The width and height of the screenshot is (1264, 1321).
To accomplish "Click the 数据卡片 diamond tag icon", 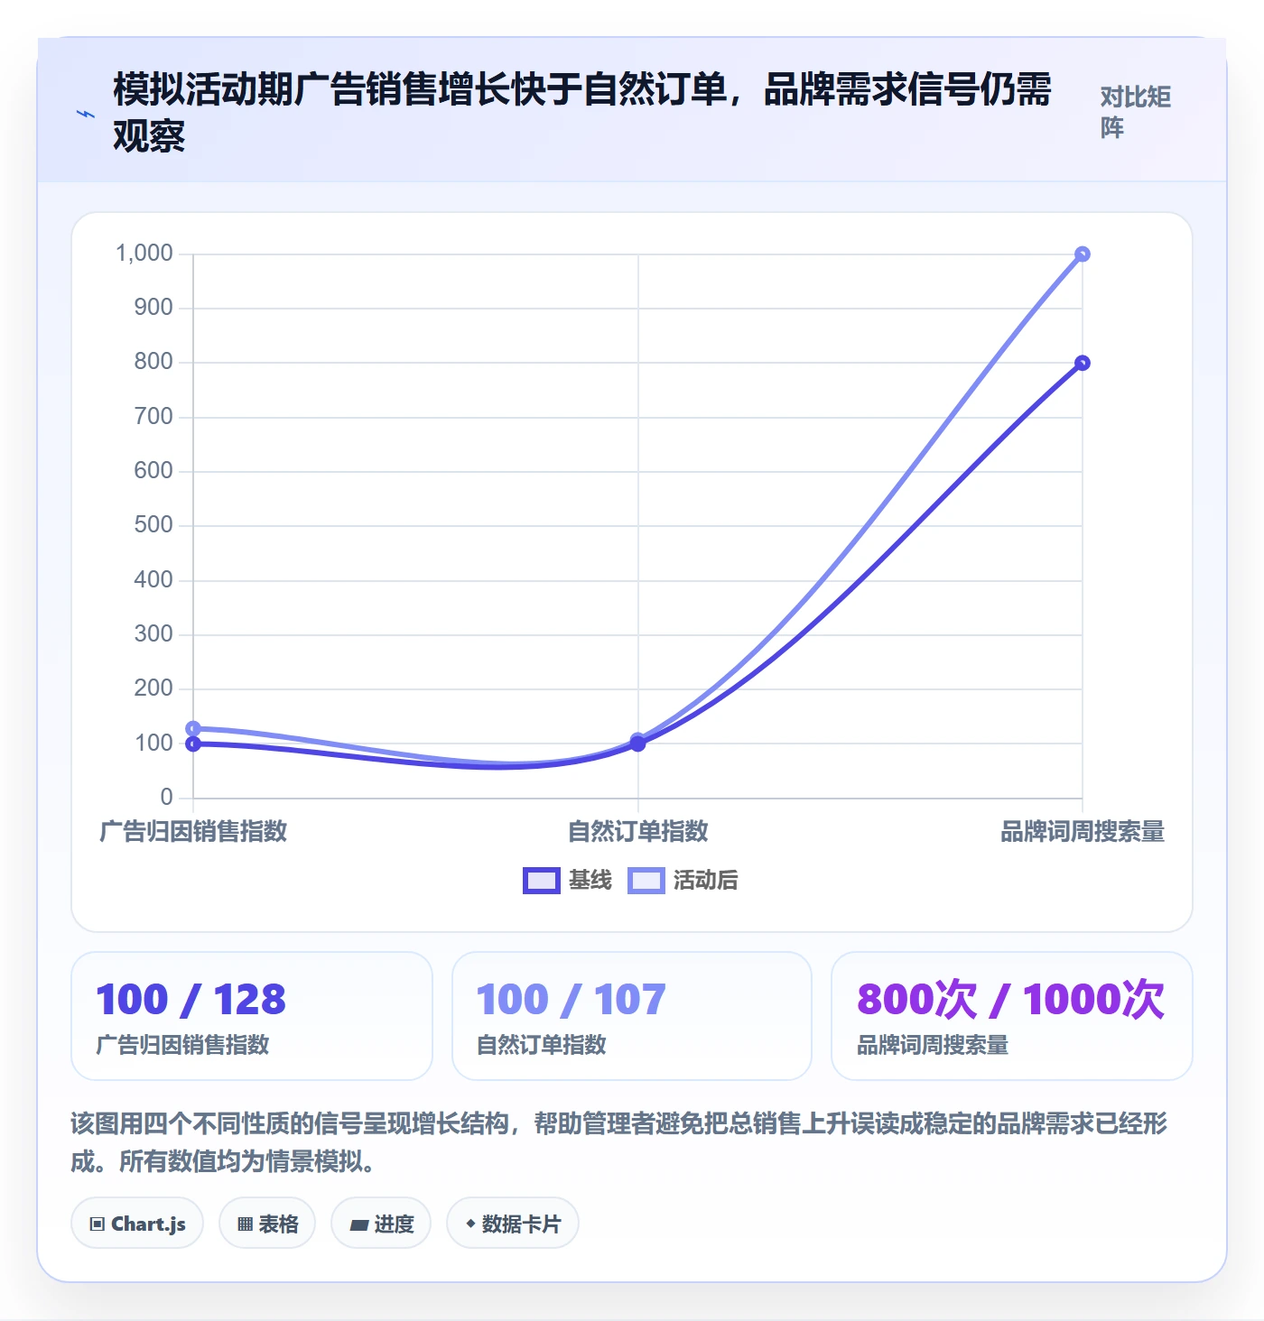I will coord(470,1224).
